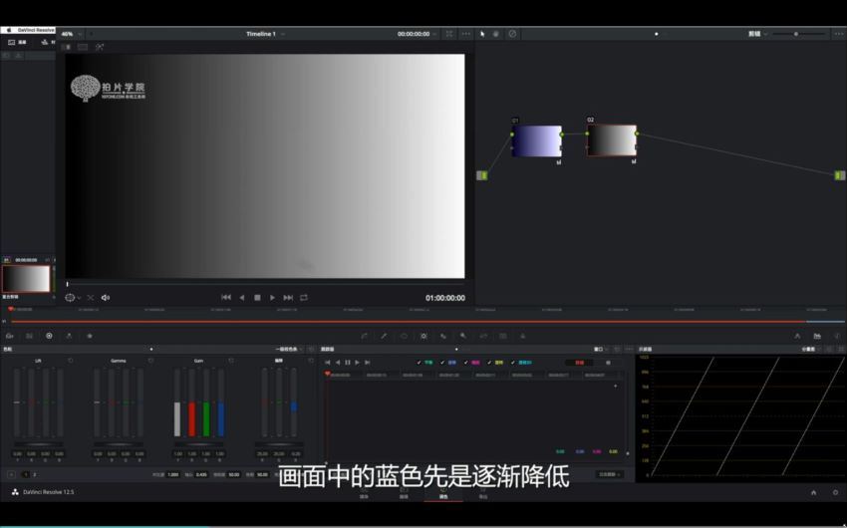The height and width of the screenshot is (528, 847).
Task: Open the node editor clip mode dropdown
Action: 757,34
